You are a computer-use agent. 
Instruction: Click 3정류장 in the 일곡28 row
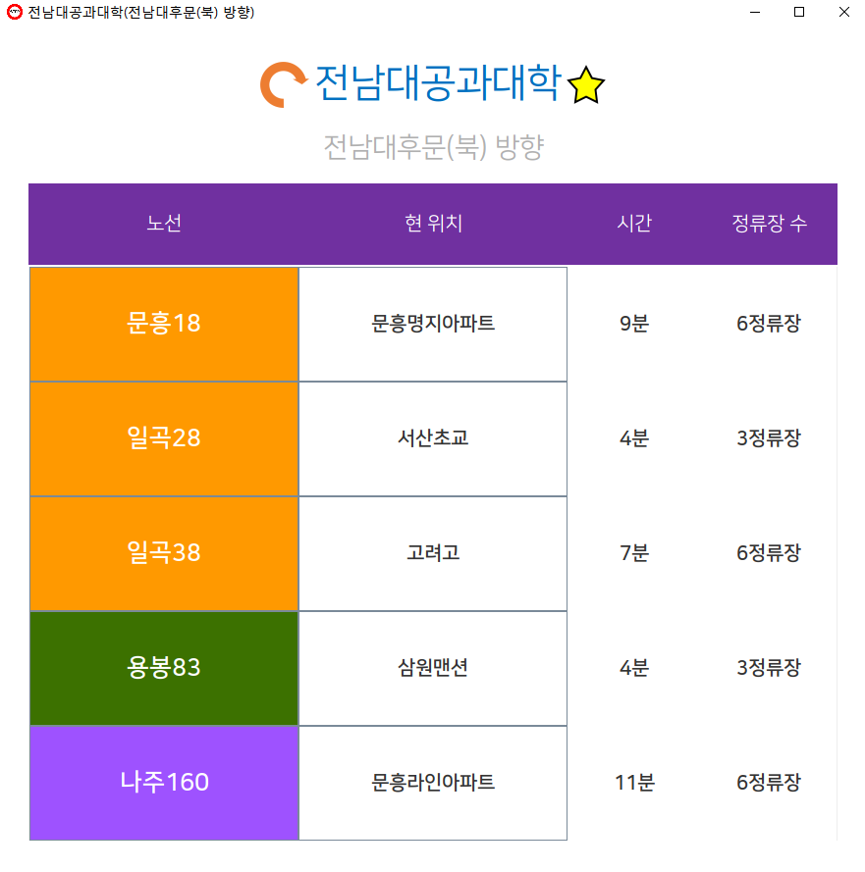(x=769, y=438)
